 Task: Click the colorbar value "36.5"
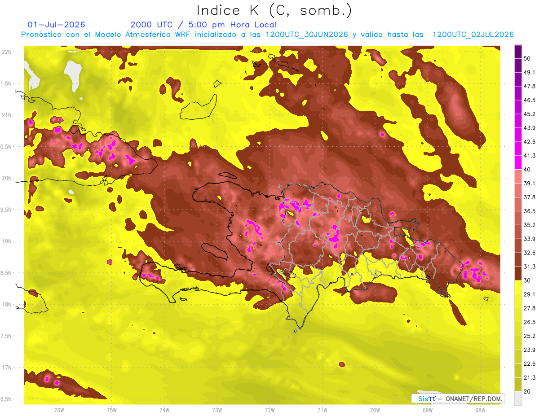[x=530, y=211]
